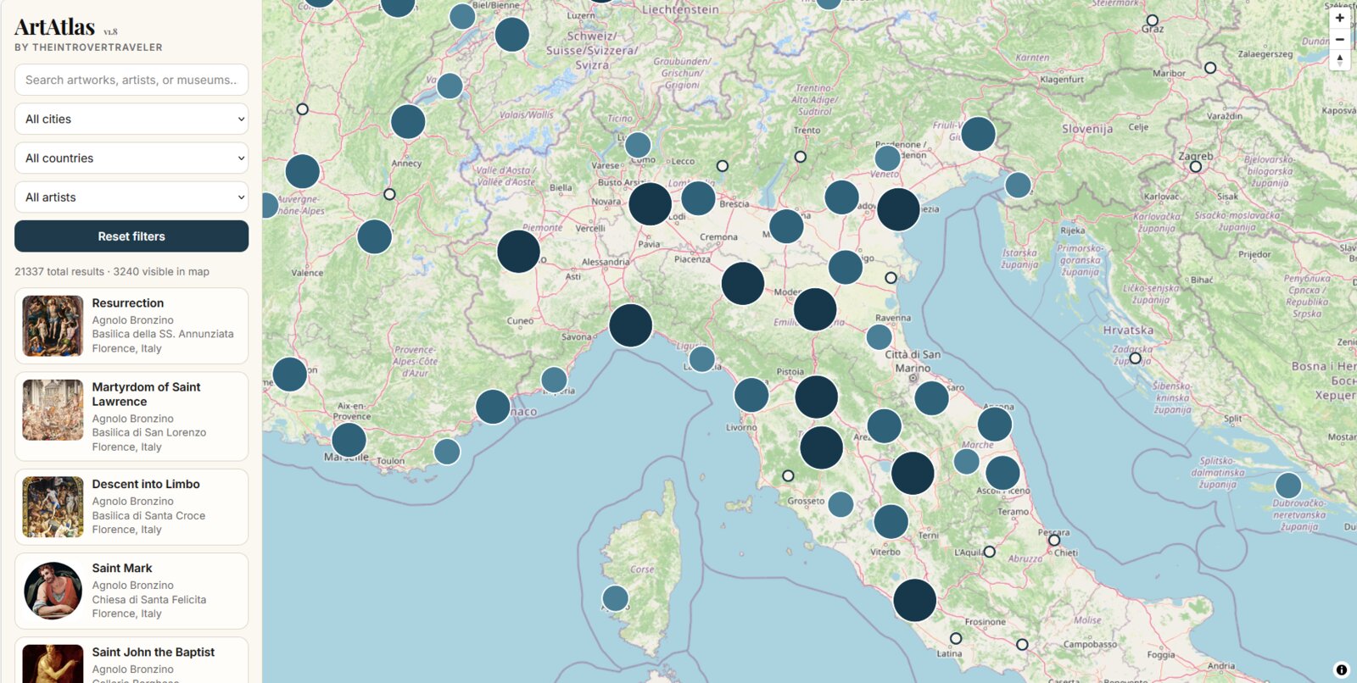
Task: Open the Saint Mark artwork thumbnail
Action: pos(53,591)
